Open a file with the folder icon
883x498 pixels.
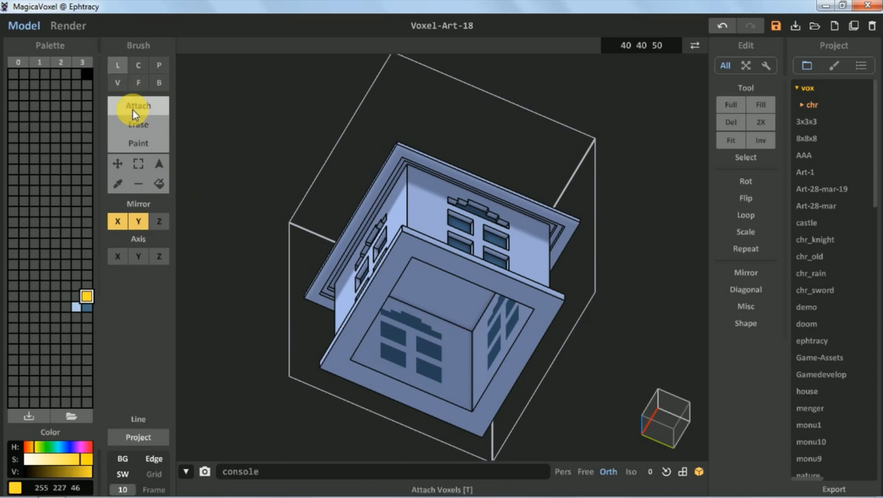point(815,26)
